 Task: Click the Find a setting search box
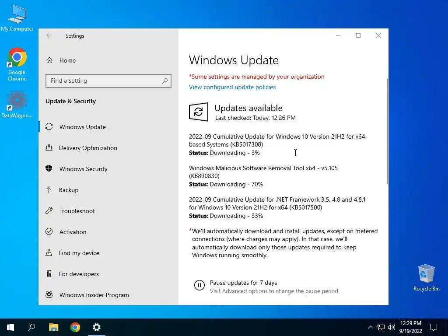[x=108, y=81]
